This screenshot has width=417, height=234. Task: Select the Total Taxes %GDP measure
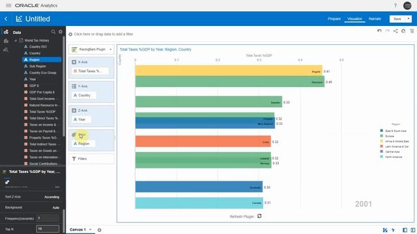coord(42,112)
